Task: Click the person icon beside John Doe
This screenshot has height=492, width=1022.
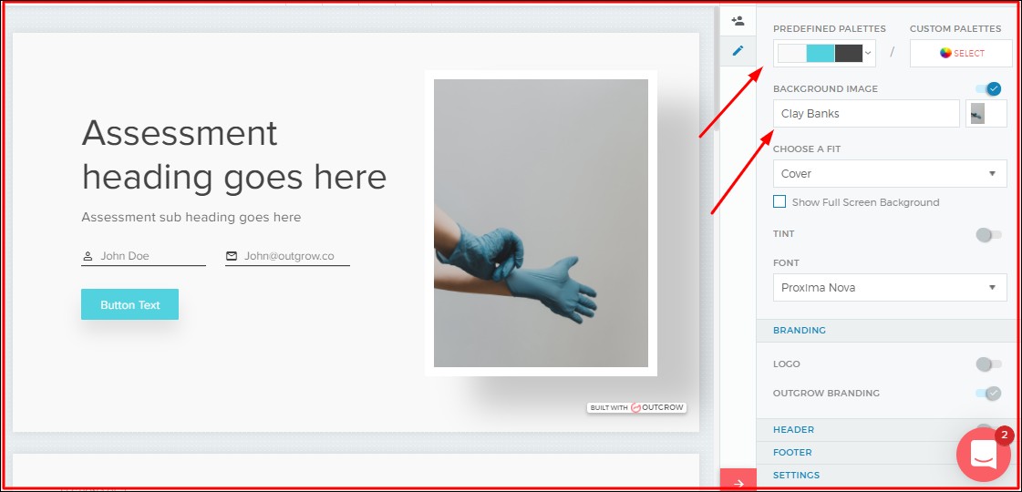Action: coord(88,256)
